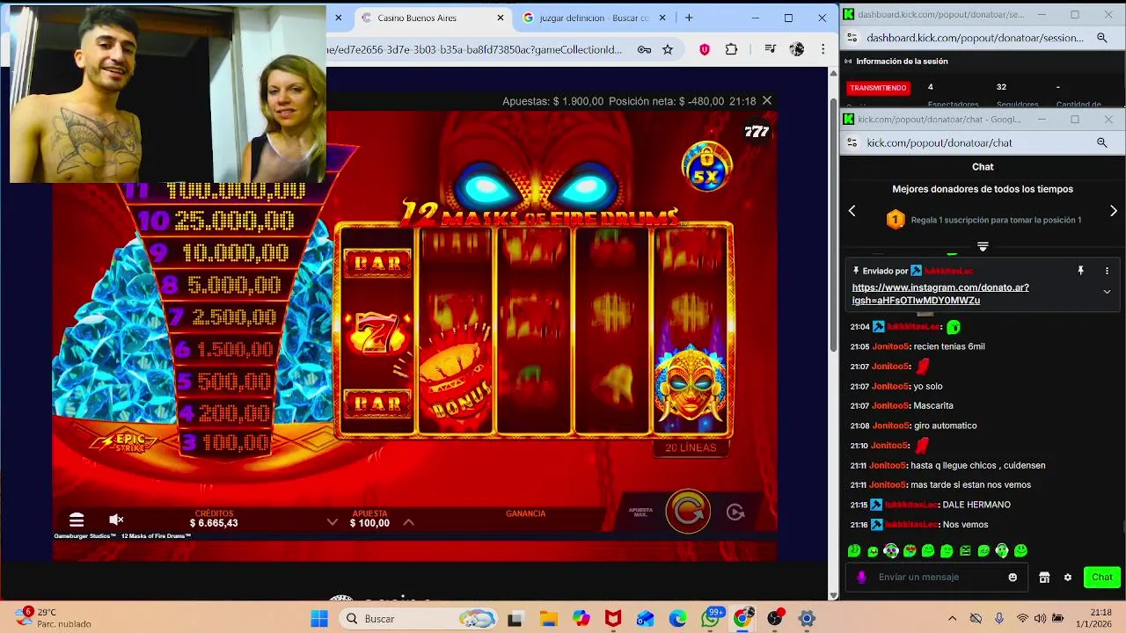Open the Chrome extensions puzzle menu
The height and width of the screenshot is (633, 1126).
(x=731, y=50)
